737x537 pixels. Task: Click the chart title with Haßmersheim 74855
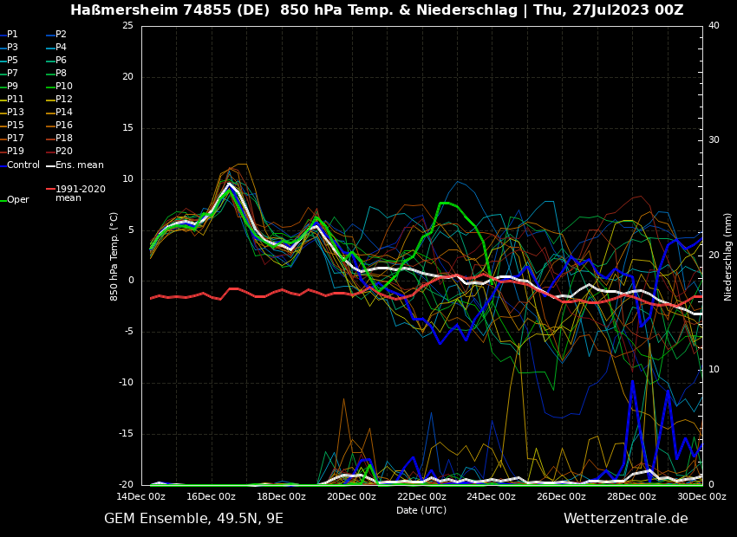[376, 10]
